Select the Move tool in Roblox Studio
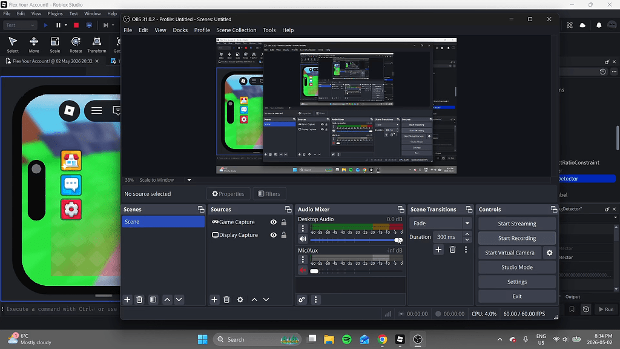Viewport: 620px width, 349px height. point(34,45)
